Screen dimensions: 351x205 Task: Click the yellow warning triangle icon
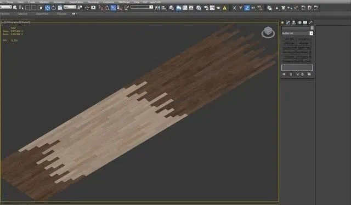tap(224, 8)
